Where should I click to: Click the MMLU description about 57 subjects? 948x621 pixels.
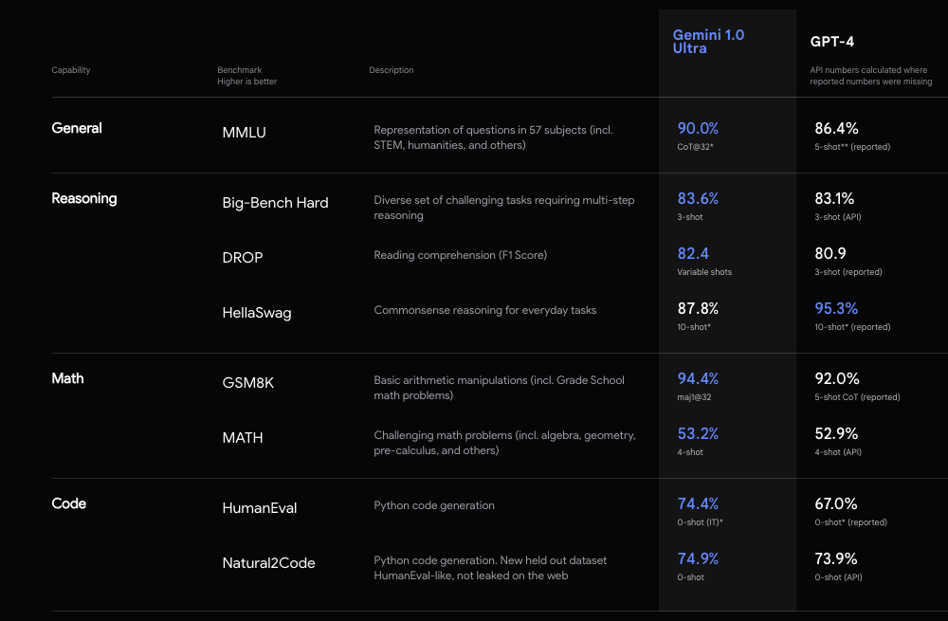tap(493, 137)
